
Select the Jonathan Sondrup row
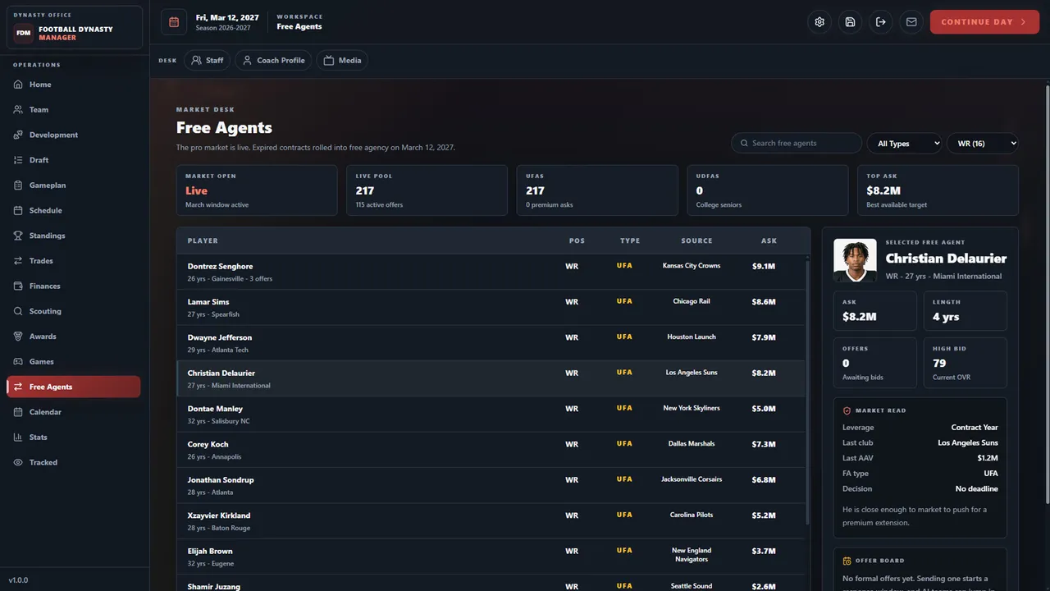[x=491, y=486]
